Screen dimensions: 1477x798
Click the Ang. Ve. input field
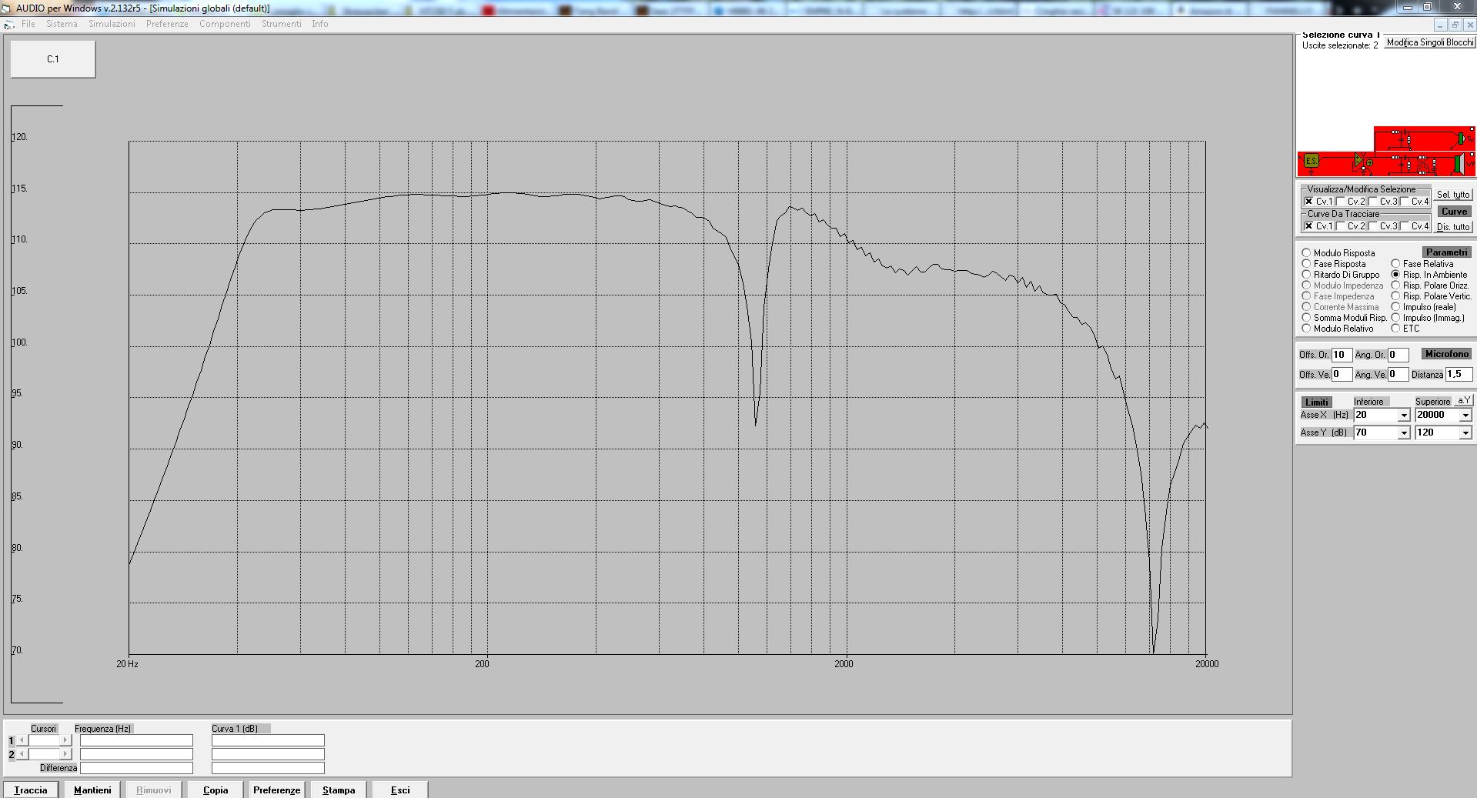coord(1398,375)
